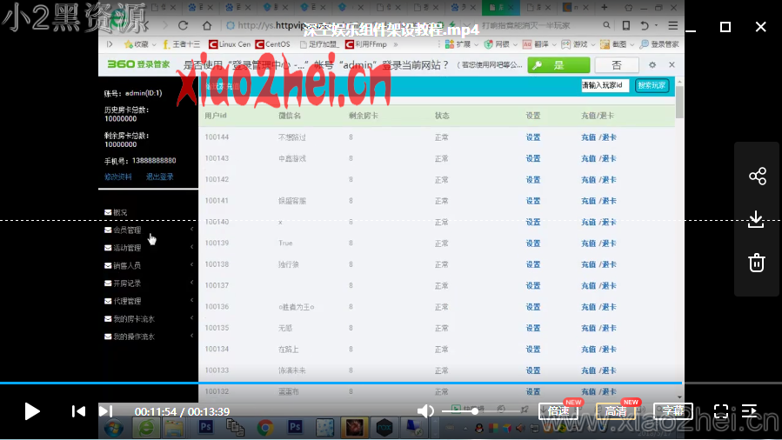Click the browser undo-close arrow icon
The height and width of the screenshot is (440, 782).
pos(645,25)
